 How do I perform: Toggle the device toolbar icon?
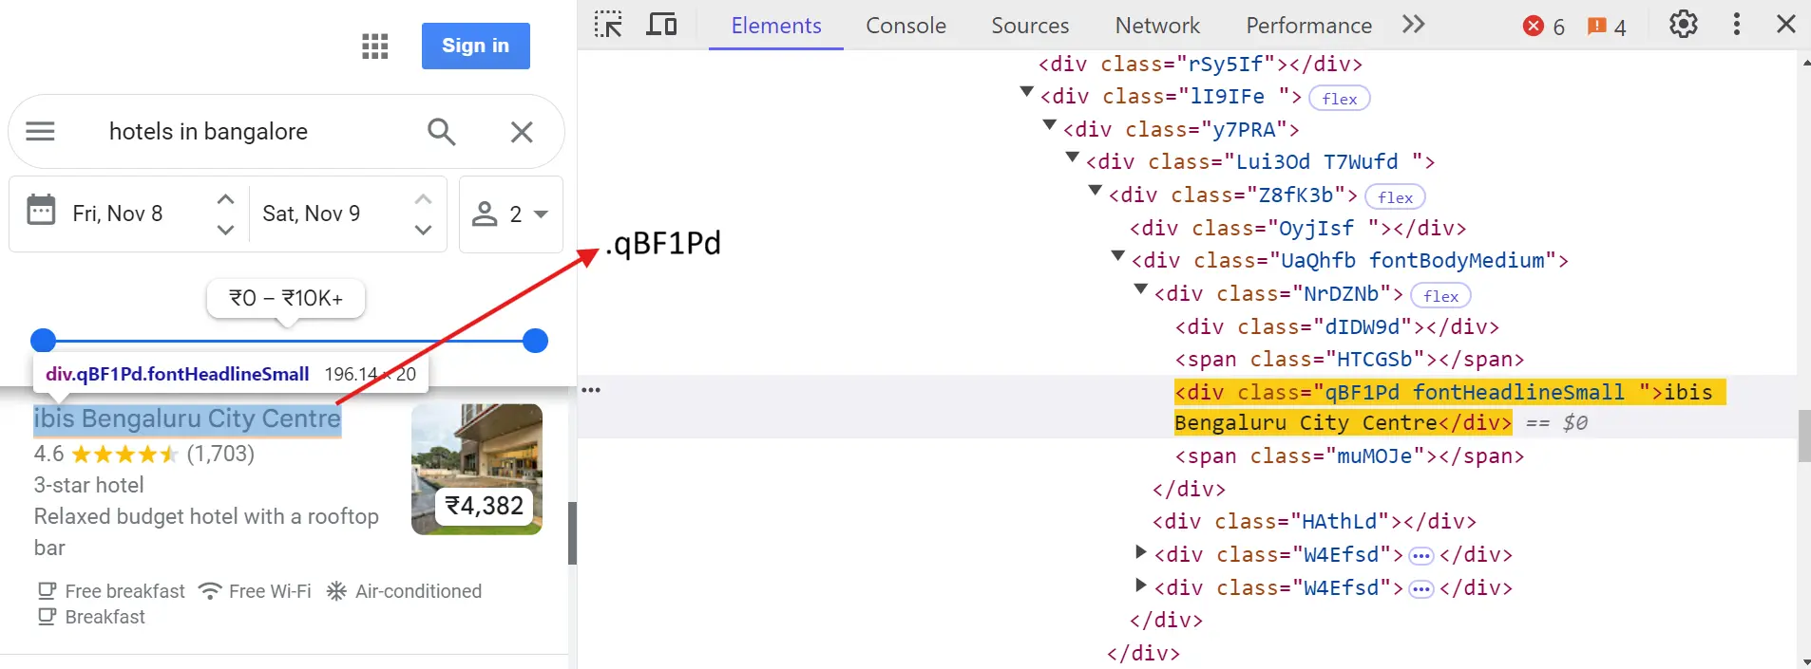pyautogui.click(x=661, y=25)
